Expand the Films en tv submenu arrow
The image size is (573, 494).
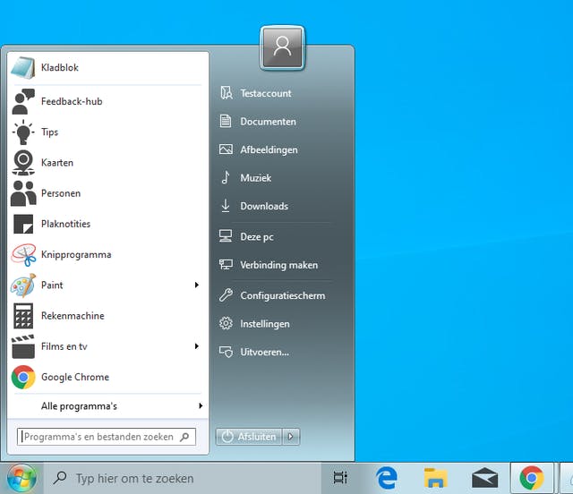coord(197,346)
